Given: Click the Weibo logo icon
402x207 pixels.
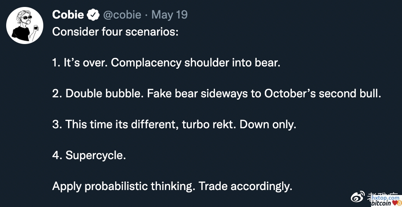Looking at the screenshot, I should (358, 197).
